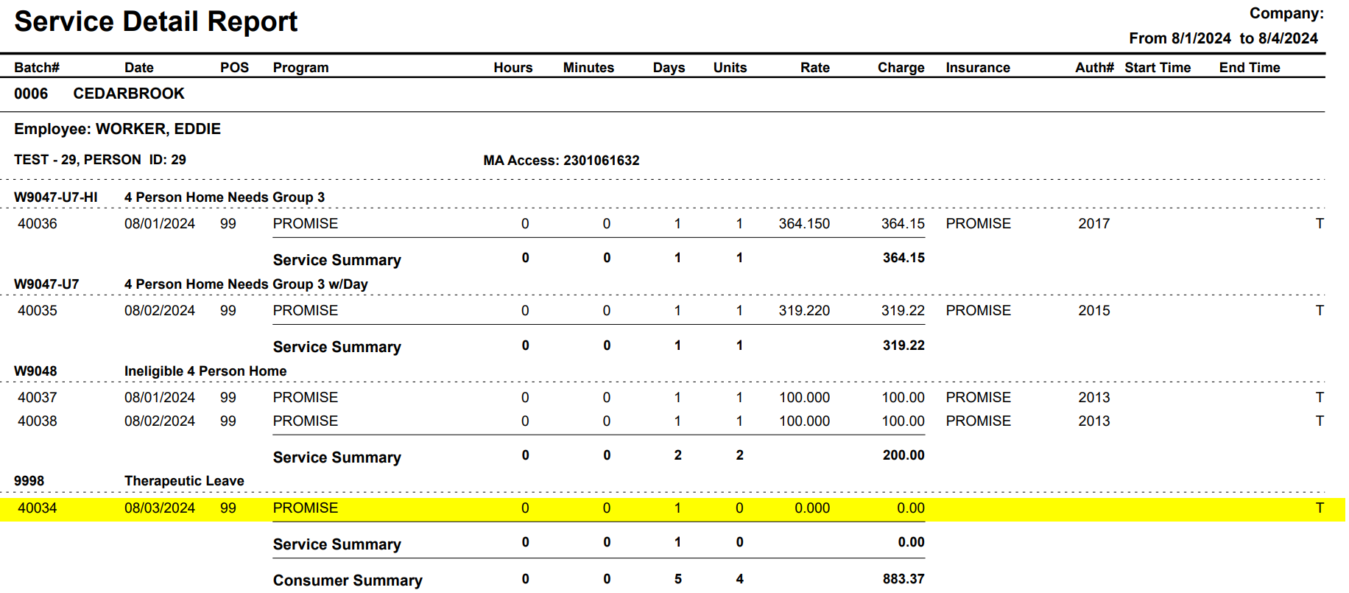Image resolution: width=1349 pixels, height=593 pixels.
Task: Click the auth number 2017
Action: coord(1093,224)
